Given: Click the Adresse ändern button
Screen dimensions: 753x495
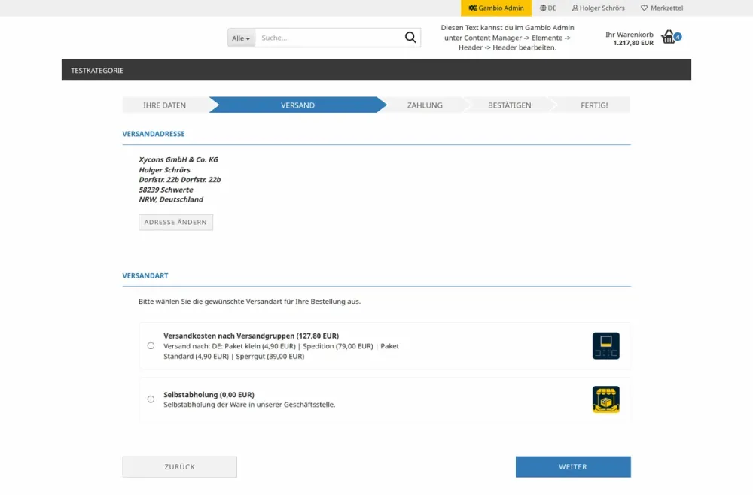Looking at the screenshot, I should [175, 222].
